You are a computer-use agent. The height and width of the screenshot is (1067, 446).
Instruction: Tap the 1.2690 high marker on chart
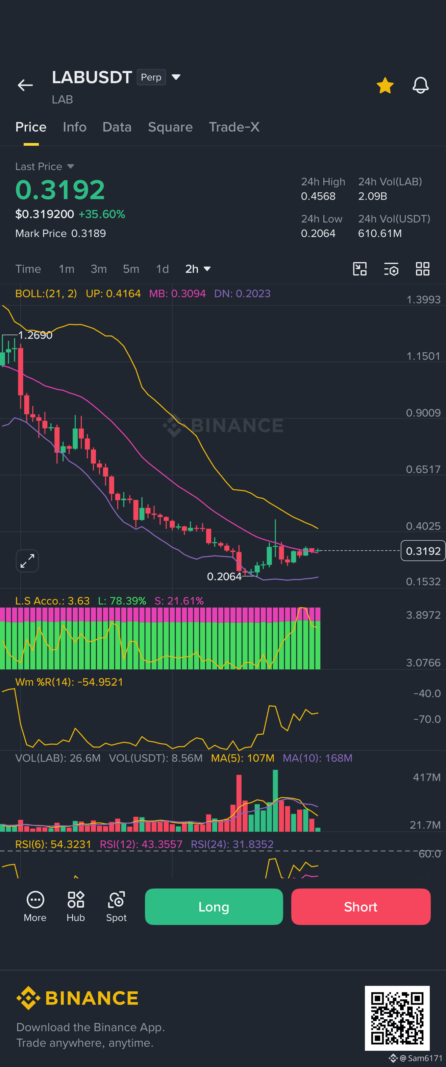click(35, 335)
